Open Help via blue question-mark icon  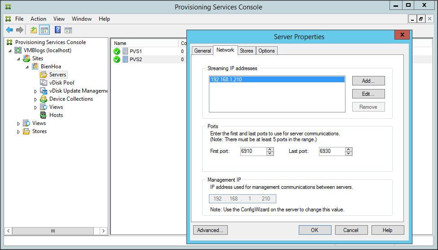point(58,30)
